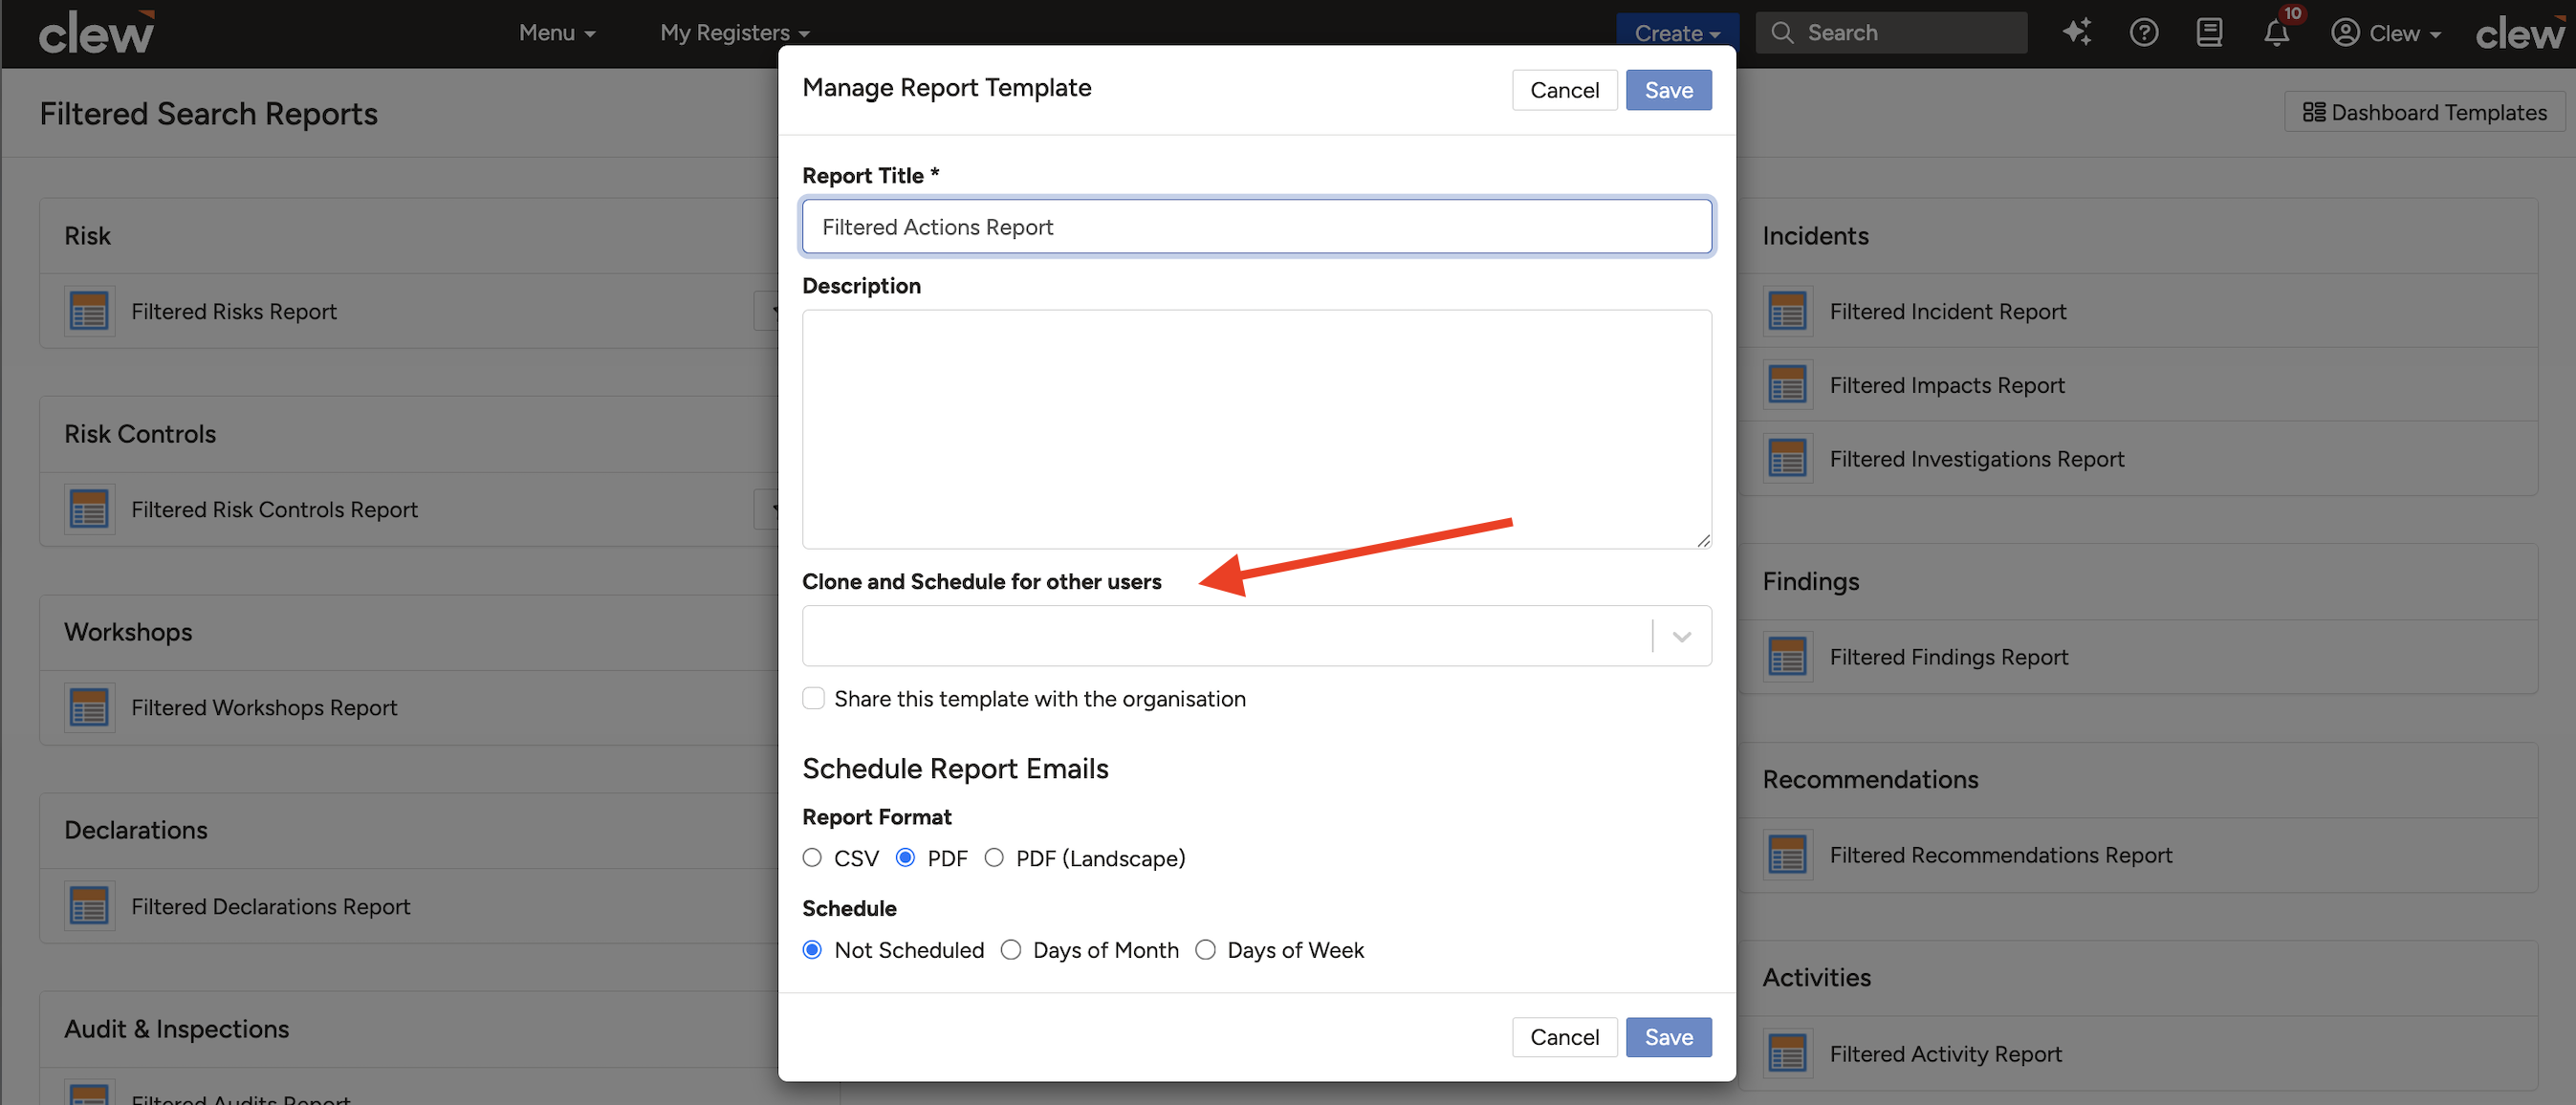Screen dimensions: 2576x1105
Task: Click Cancel button at top of dialog
Action: pyautogui.click(x=1564, y=90)
